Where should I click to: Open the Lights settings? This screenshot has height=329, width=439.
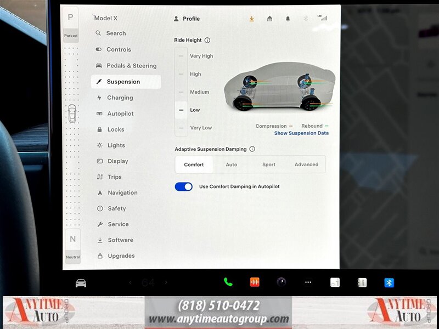pos(111,145)
